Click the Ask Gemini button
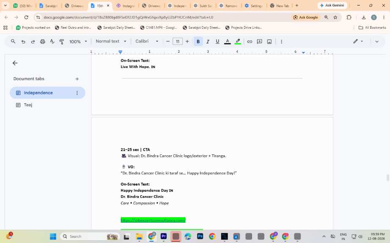Screen dimensions: 390x243 pyautogui.click(x=332, y=5)
